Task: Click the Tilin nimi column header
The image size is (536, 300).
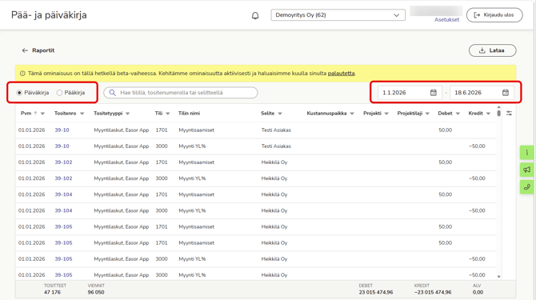Action: point(189,113)
